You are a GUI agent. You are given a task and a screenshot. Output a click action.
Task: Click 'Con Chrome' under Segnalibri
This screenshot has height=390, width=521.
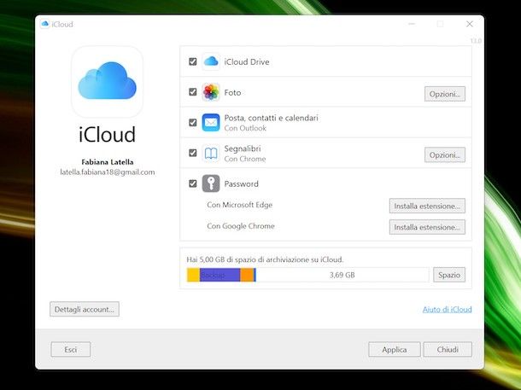245,159
